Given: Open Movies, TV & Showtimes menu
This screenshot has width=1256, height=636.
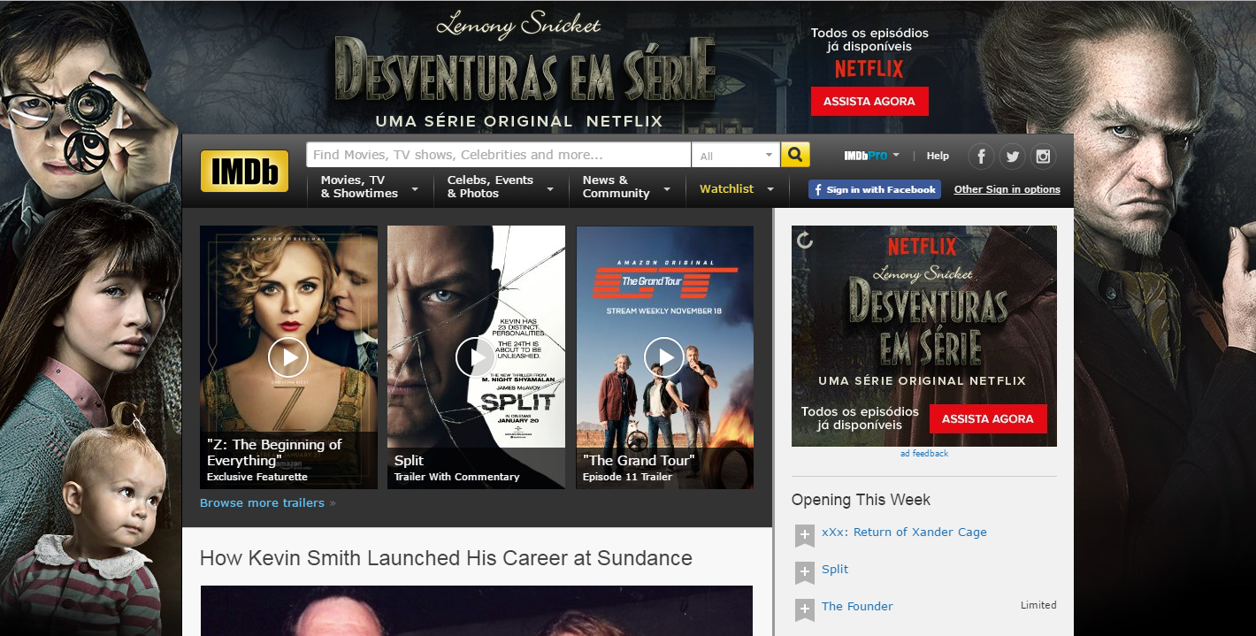Looking at the screenshot, I should pos(370,187).
